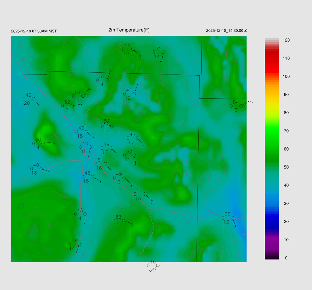Click the 46-degree station below the map
This screenshot has width=312, height=290.
pos(158,265)
